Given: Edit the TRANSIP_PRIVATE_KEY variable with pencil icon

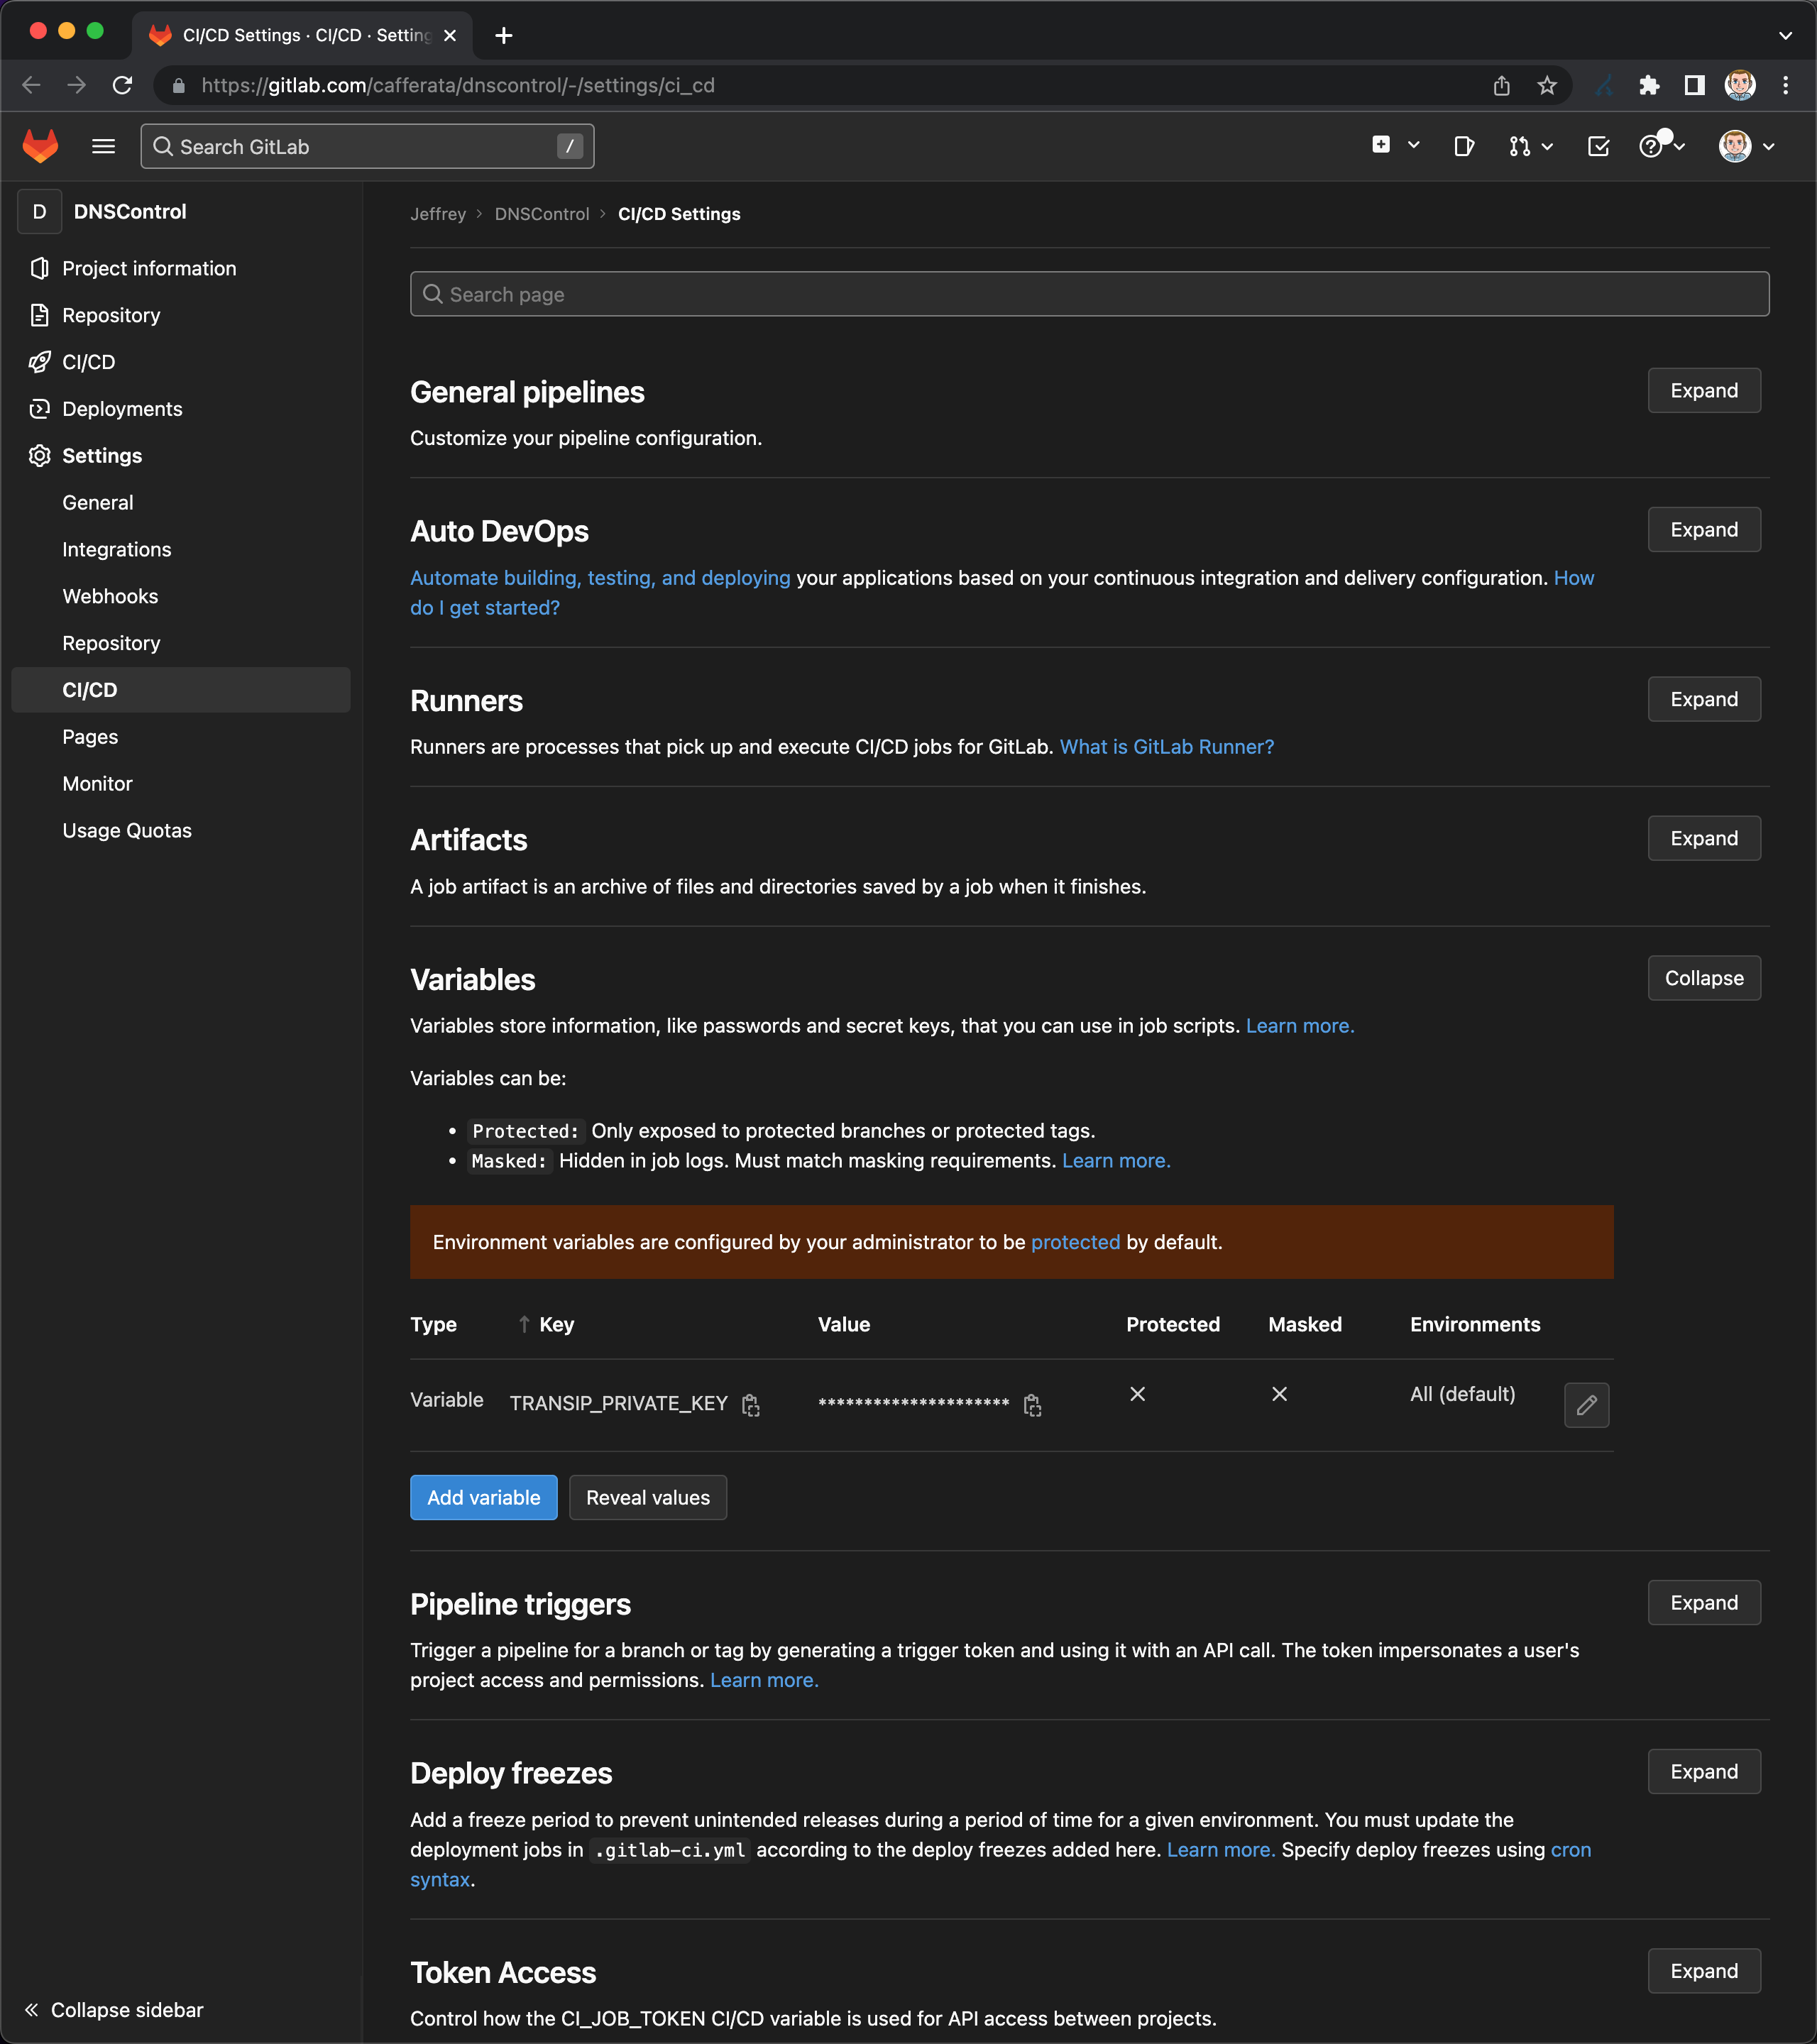Looking at the screenshot, I should click(x=1586, y=1404).
